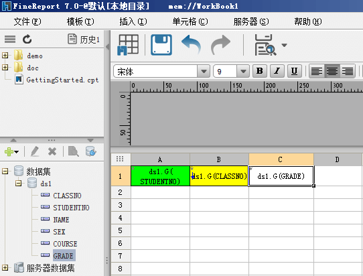The height and width of the screenshot is (276, 363).
Task: Open the database connection icon
Action: pos(91,151)
